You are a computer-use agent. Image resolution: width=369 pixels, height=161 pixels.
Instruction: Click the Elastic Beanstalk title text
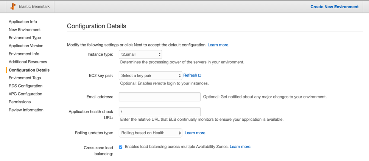[x=34, y=6]
